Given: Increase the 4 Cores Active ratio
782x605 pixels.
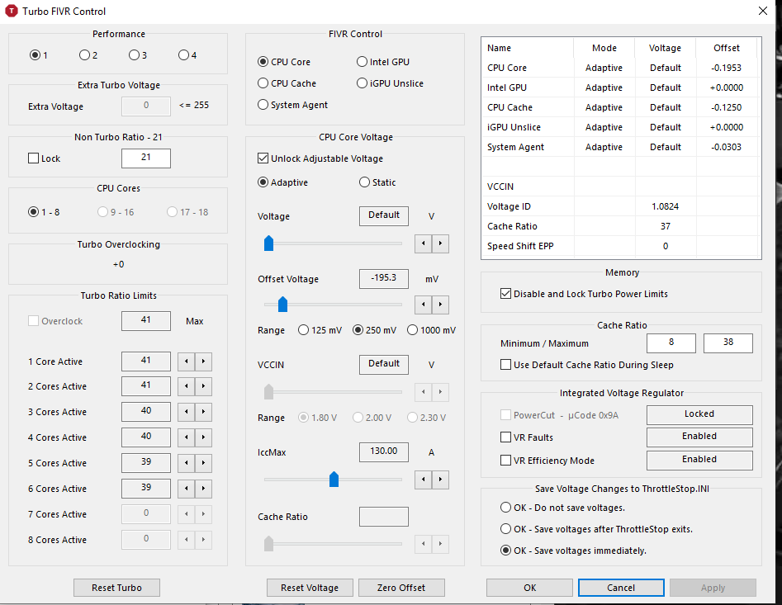Looking at the screenshot, I should [203, 437].
